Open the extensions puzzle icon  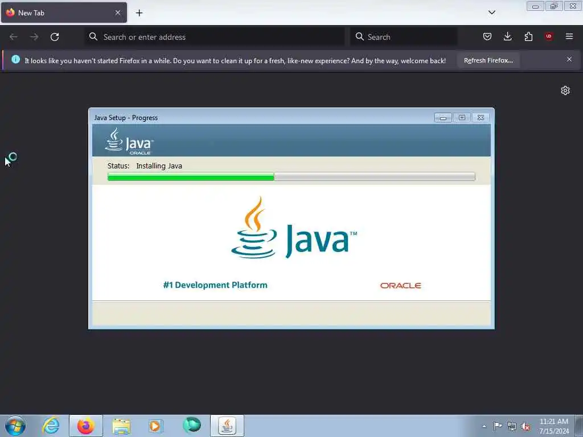(x=528, y=36)
